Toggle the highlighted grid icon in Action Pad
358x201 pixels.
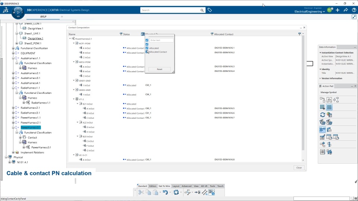pyautogui.click(x=329, y=107)
